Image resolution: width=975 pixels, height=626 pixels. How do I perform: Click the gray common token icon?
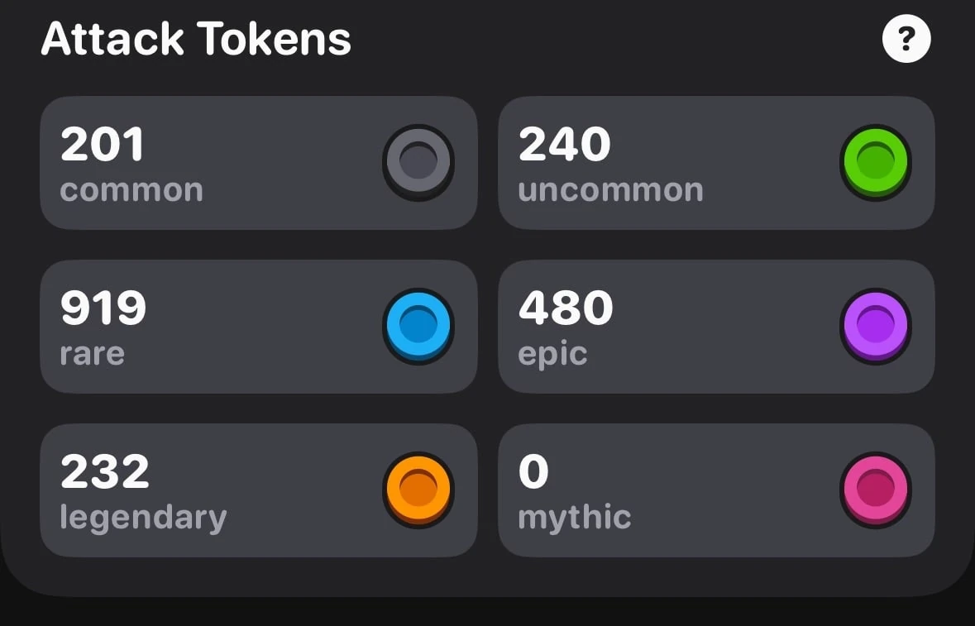coord(418,161)
